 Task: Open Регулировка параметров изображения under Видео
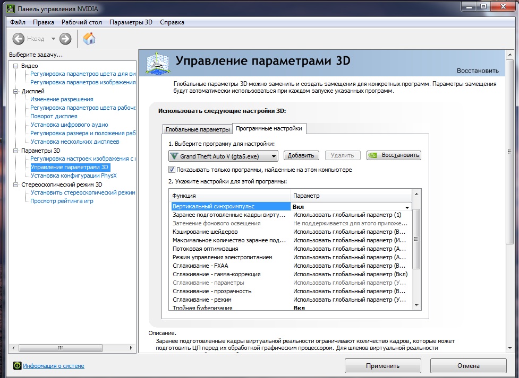coord(83,82)
